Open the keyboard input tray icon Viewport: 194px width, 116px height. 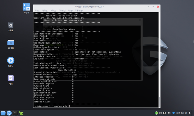tap(160, 113)
